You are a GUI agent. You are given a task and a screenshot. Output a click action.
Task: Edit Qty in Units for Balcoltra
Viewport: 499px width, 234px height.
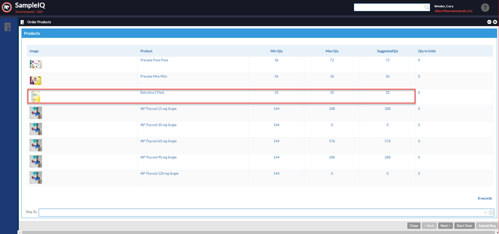pyautogui.click(x=419, y=92)
